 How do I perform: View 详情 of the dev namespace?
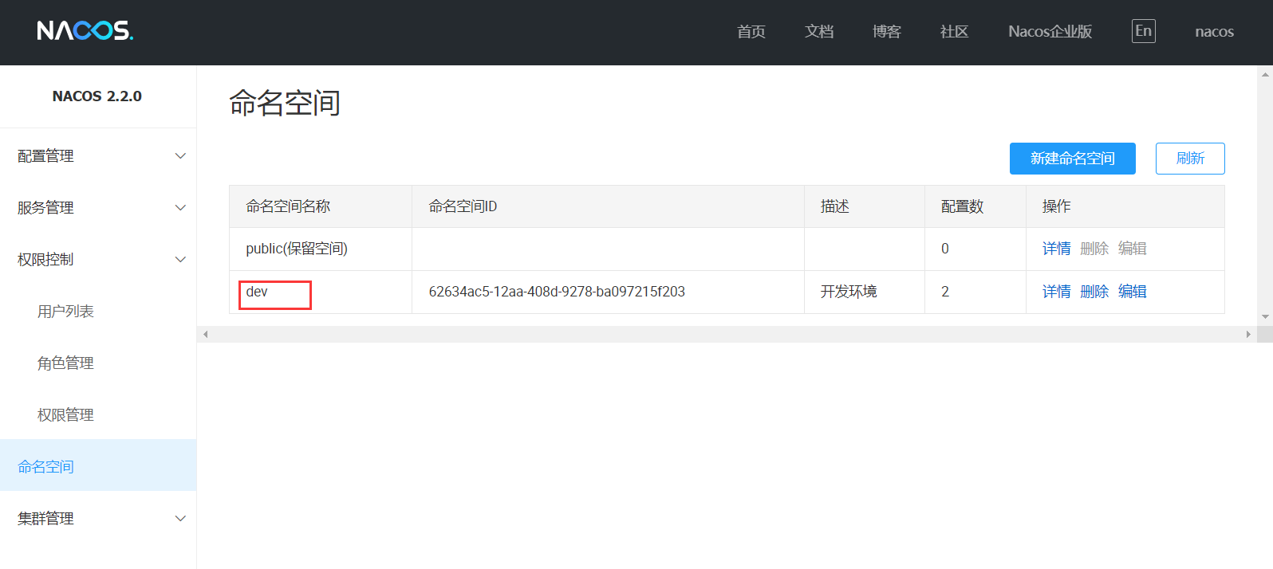1056,292
